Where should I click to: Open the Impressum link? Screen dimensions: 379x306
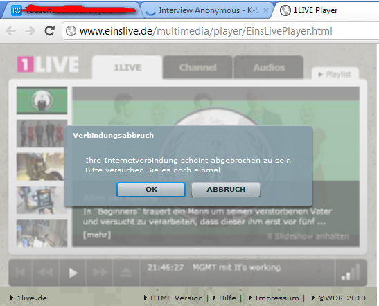[x=276, y=298]
